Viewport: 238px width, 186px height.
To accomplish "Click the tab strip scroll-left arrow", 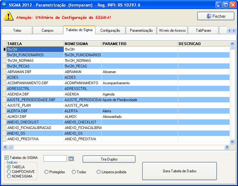I will point(229,30).
